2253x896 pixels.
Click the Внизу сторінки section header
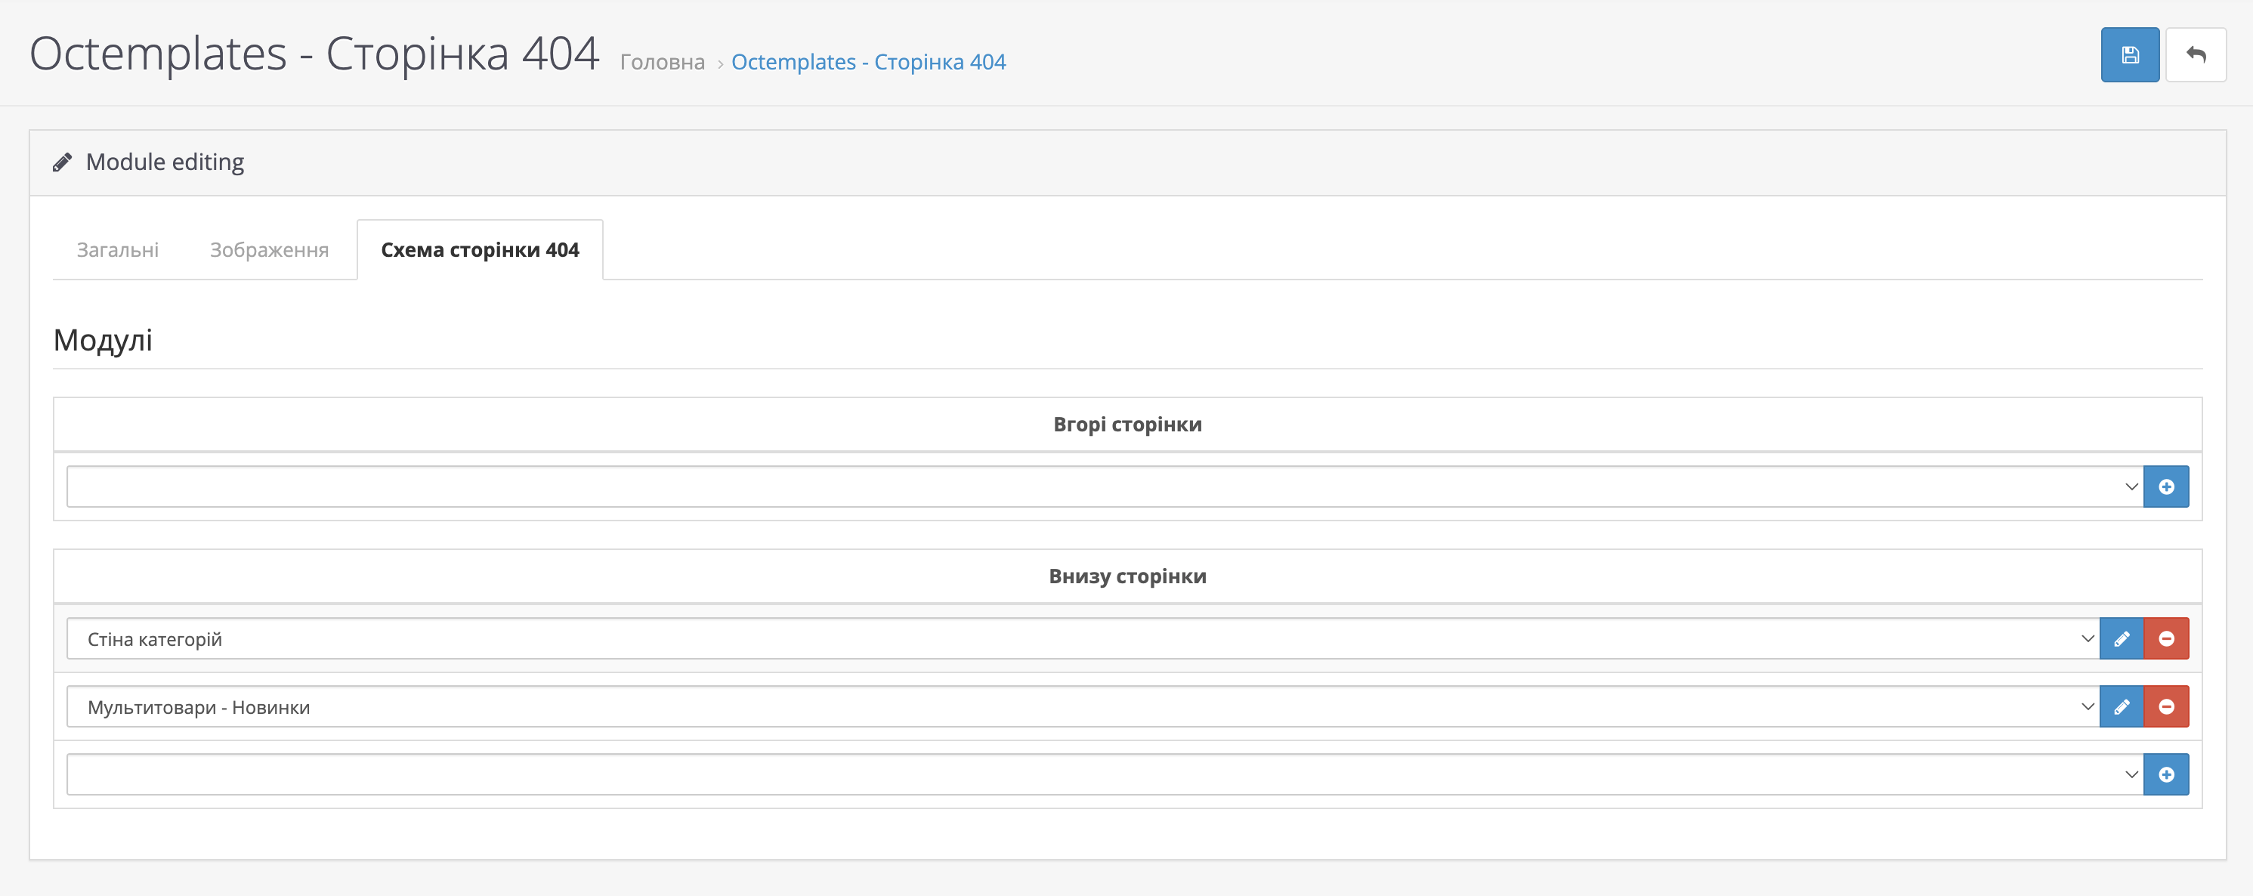coord(1126,576)
